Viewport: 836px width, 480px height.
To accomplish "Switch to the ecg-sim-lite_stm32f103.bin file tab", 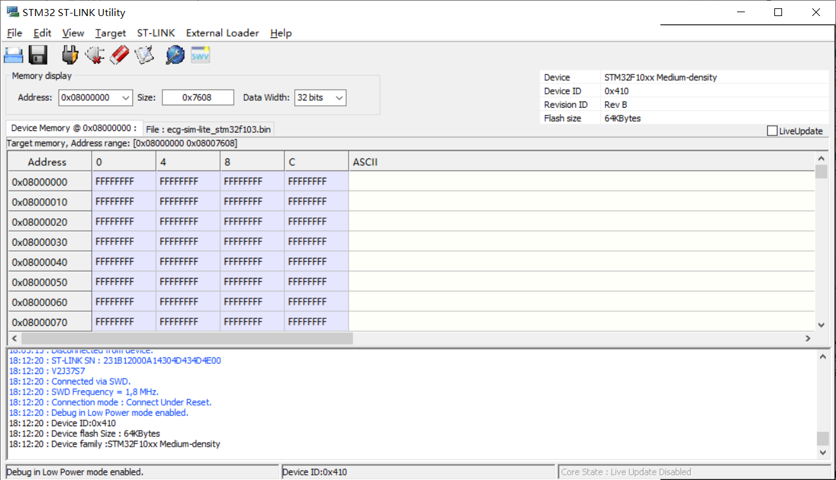I will 208,129.
